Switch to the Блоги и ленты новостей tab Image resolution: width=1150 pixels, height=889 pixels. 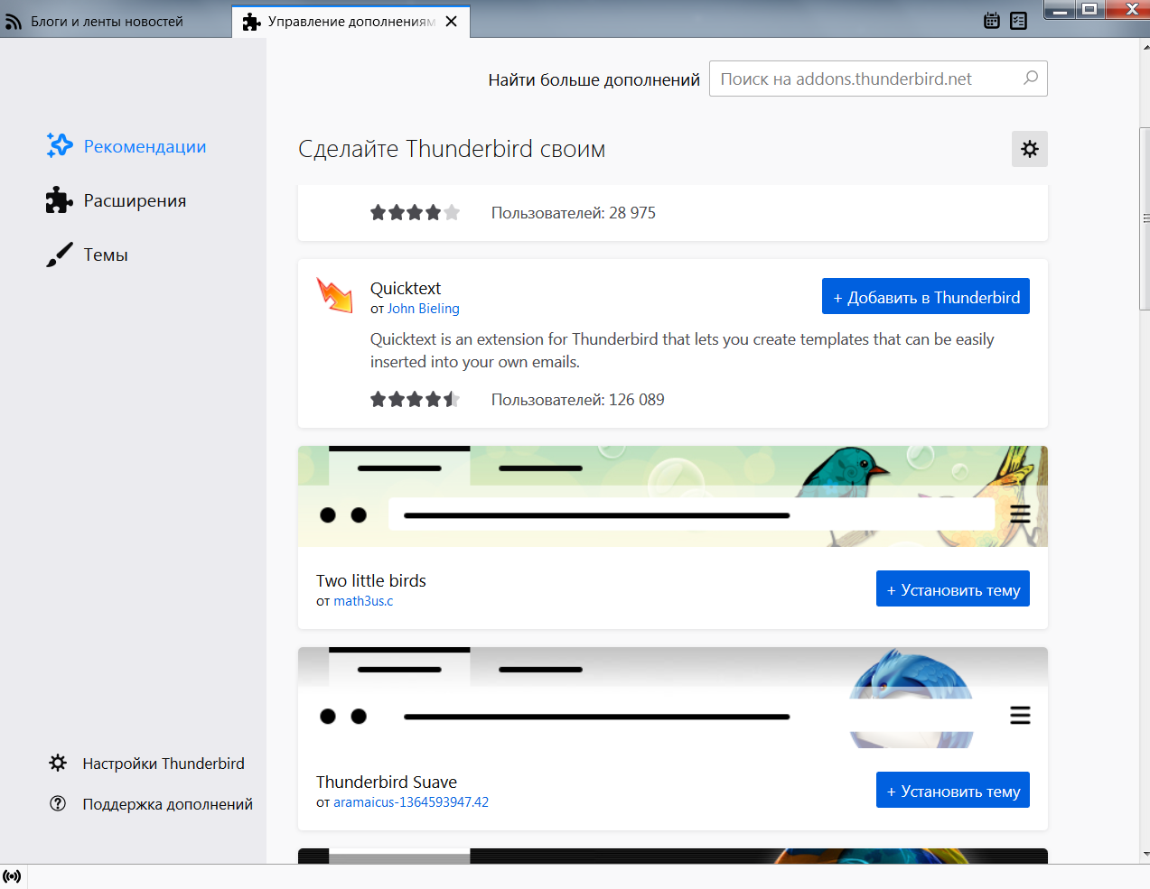(107, 22)
